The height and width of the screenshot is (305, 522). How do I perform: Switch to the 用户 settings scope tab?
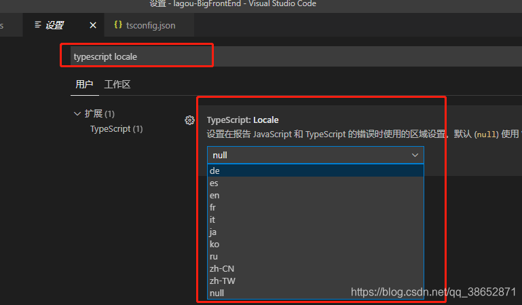[84, 85]
